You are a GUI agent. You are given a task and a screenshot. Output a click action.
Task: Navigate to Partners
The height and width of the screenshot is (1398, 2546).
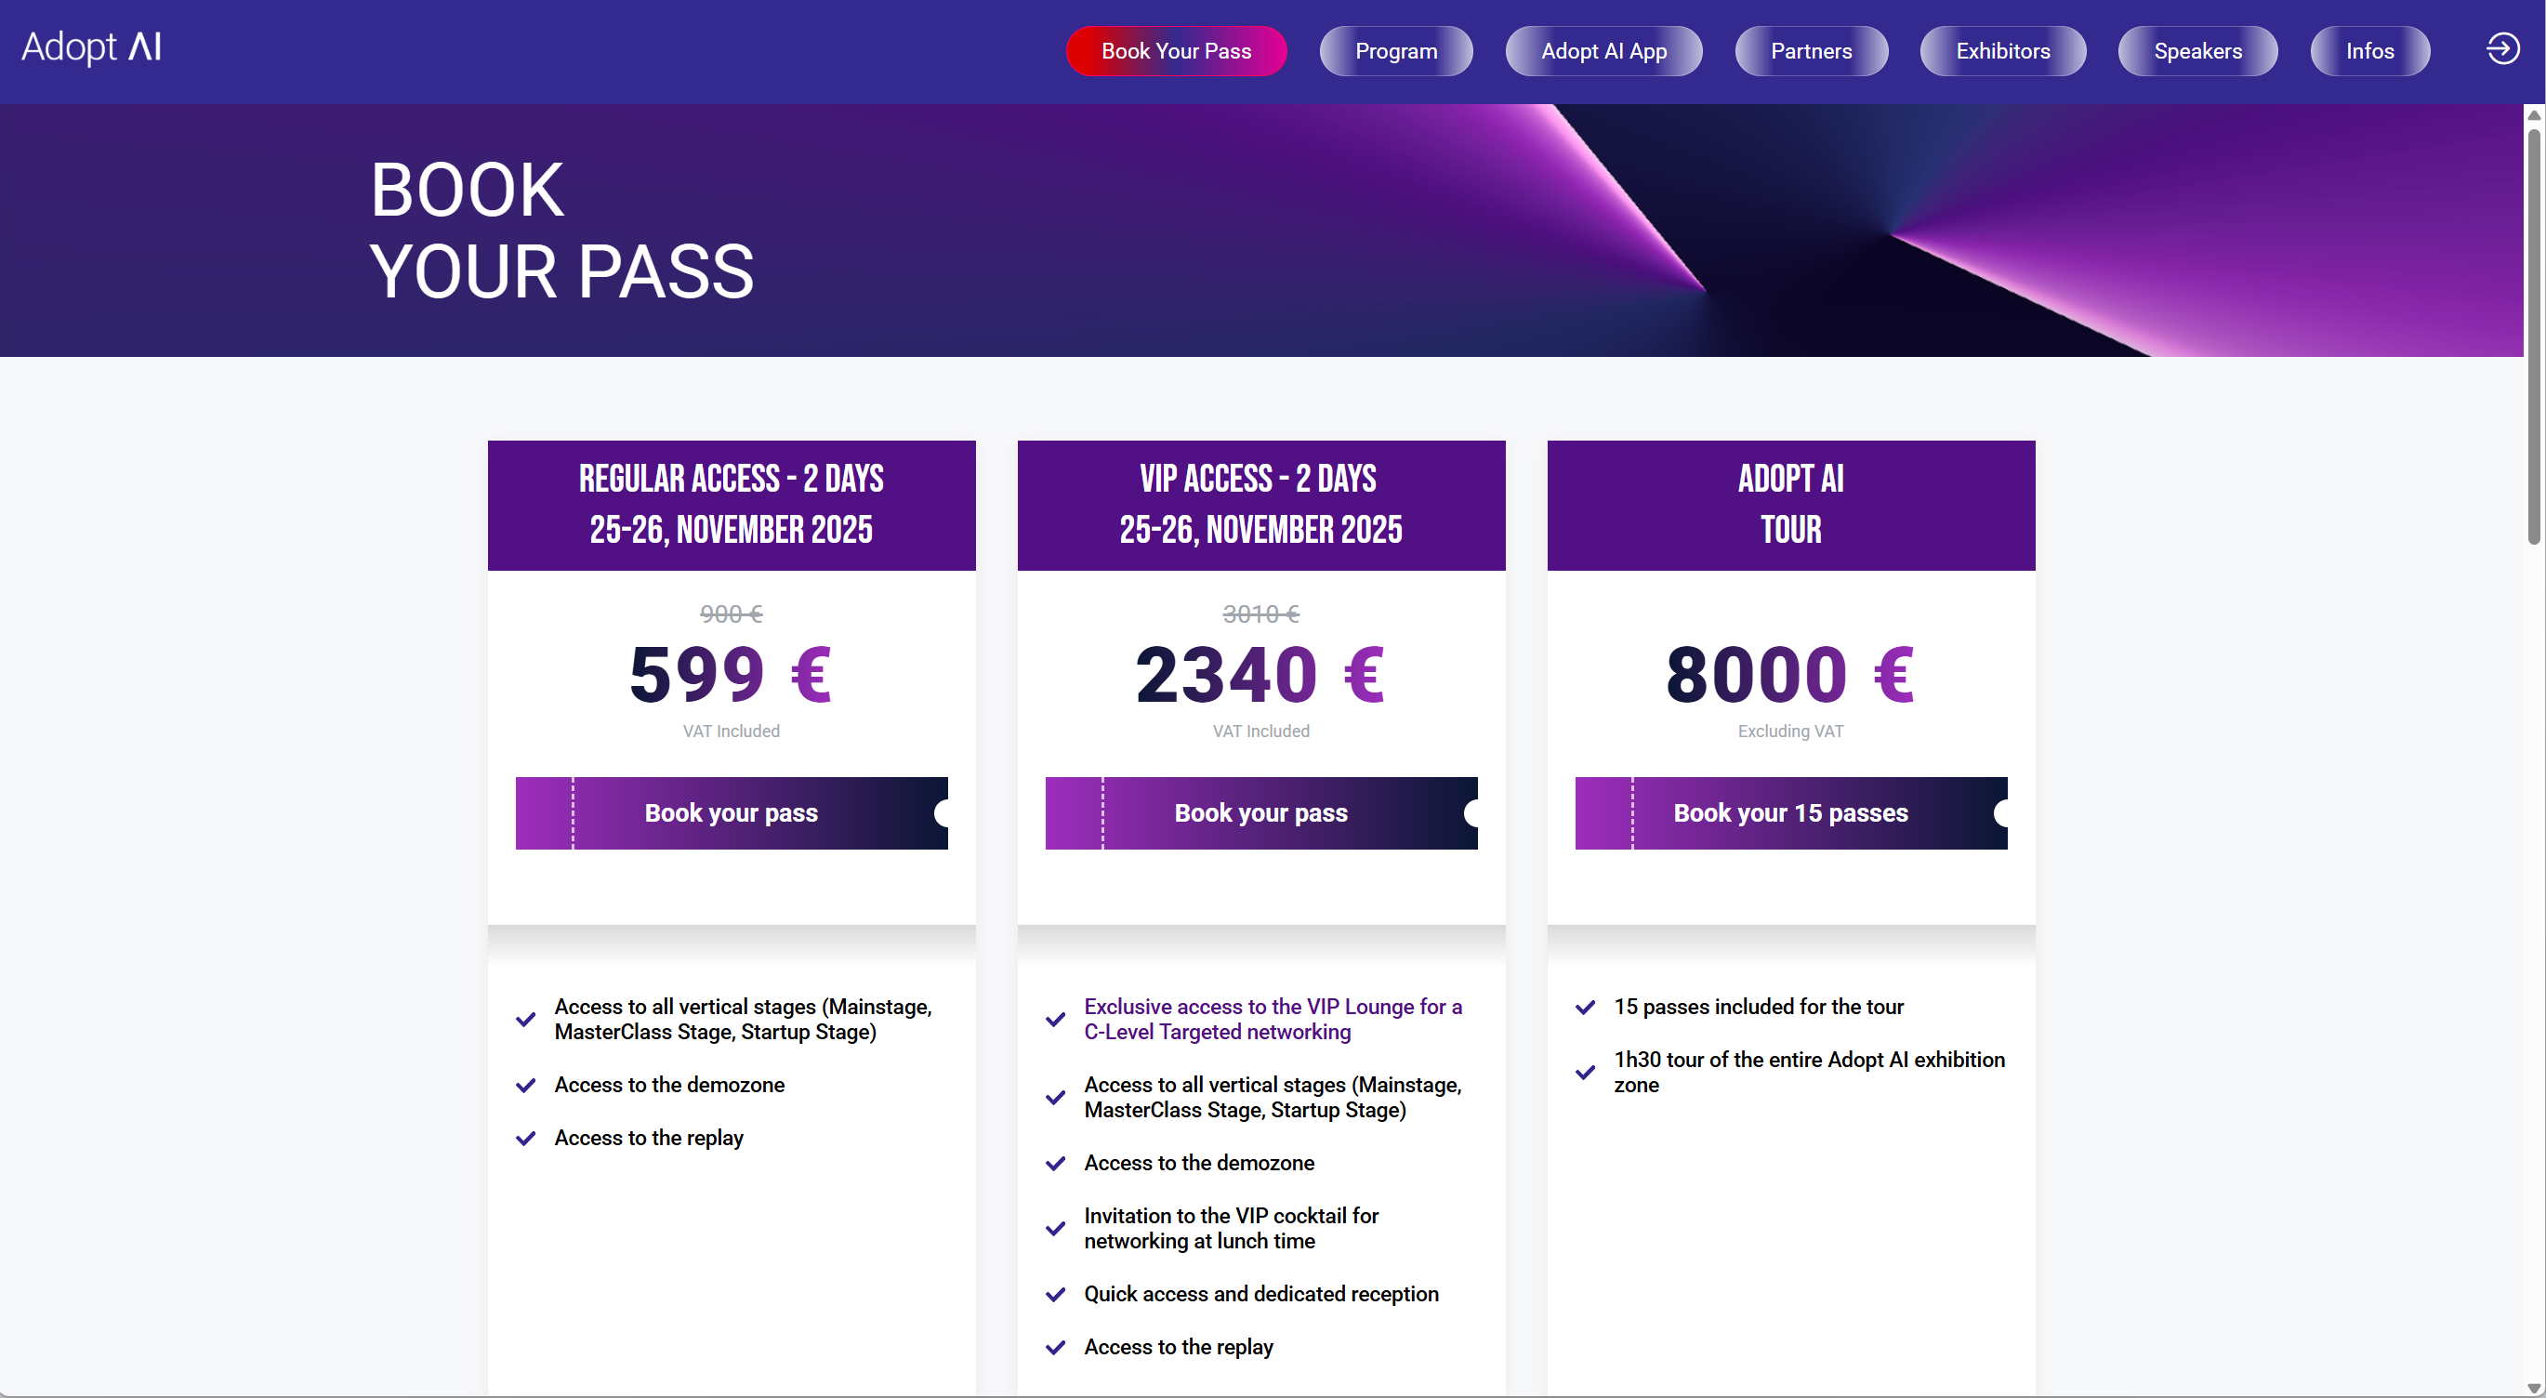[1811, 51]
